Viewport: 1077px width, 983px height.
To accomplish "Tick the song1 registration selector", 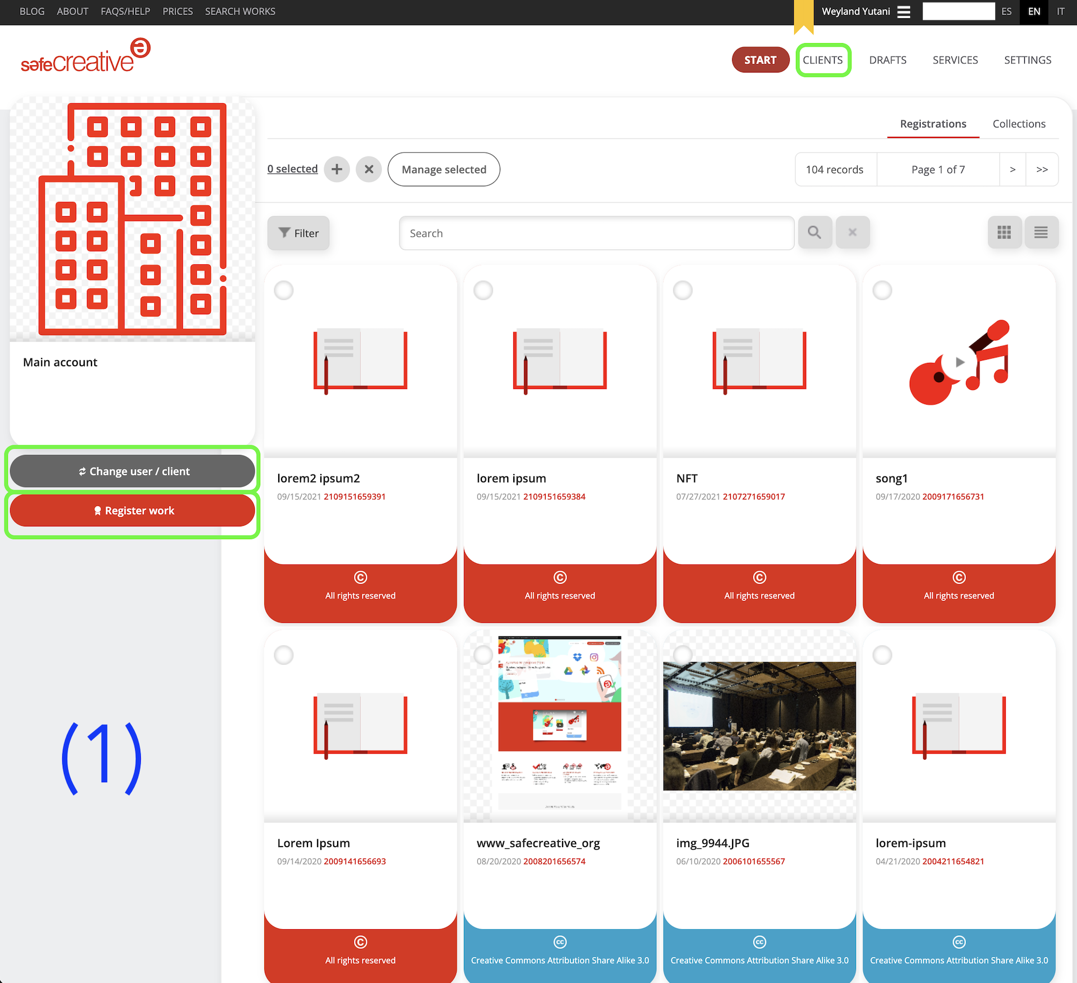I will tap(882, 291).
